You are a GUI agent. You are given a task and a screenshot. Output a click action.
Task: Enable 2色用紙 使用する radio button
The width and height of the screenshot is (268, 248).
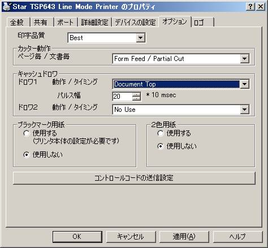[160, 133]
